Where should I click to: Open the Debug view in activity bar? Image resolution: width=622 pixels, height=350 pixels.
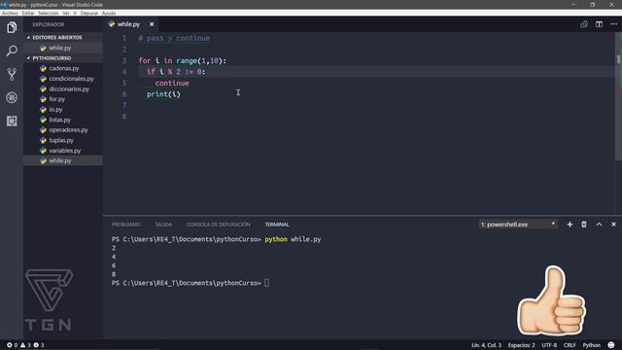12,97
